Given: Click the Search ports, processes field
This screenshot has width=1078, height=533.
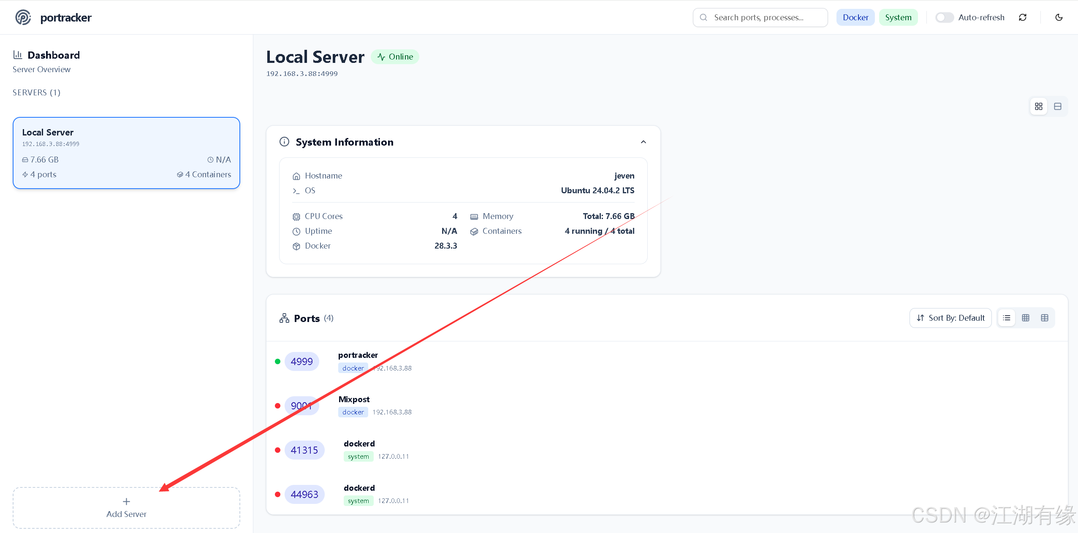Looking at the screenshot, I should 760,17.
